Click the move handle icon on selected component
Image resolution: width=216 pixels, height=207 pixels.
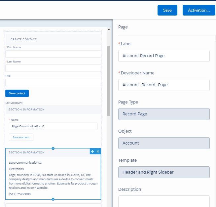tap(92, 151)
